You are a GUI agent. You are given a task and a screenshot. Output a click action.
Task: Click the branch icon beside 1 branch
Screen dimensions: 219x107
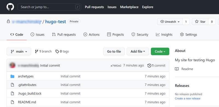pos(37,51)
